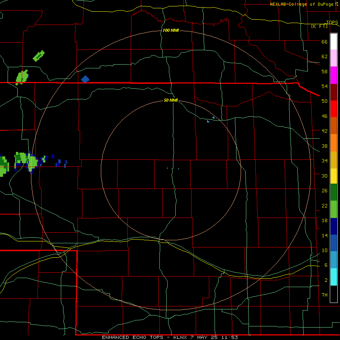The width and height of the screenshot is (340, 340).
Task: Click the '66' legend value
Action: coord(325,42)
